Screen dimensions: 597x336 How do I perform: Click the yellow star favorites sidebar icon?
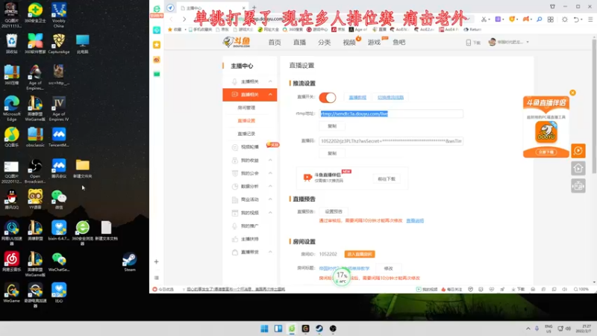157,45
